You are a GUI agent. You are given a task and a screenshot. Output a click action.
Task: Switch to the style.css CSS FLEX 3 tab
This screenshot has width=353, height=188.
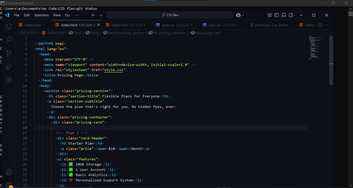click(223, 25)
